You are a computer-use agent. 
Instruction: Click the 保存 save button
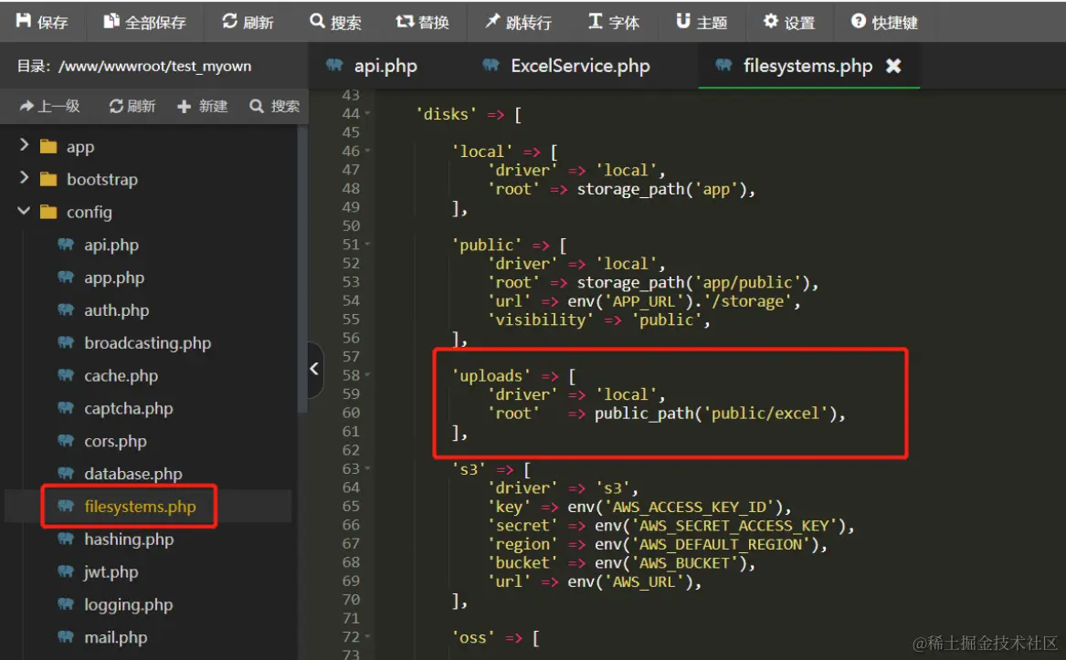(x=42, y=22)
